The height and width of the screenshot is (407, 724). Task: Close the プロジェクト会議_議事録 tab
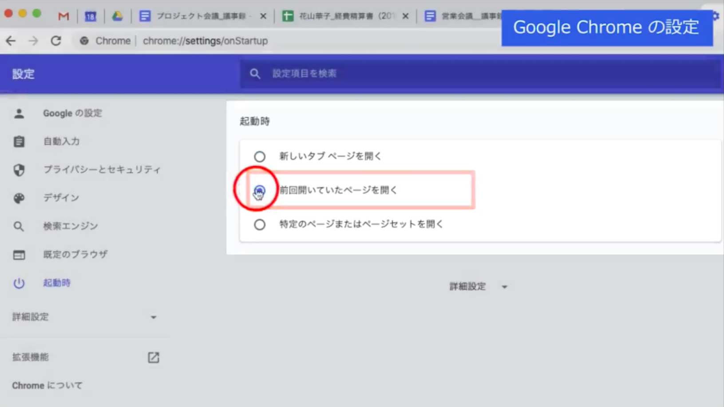point(263,16)
